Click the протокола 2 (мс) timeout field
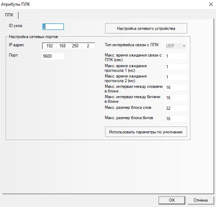Screen dimensions: 216x207 coord(176,77)
